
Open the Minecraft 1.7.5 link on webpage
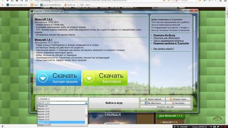(x=170, y=122)
